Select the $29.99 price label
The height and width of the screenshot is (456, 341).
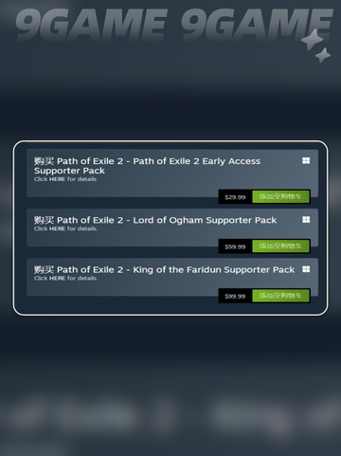[235, 197]
